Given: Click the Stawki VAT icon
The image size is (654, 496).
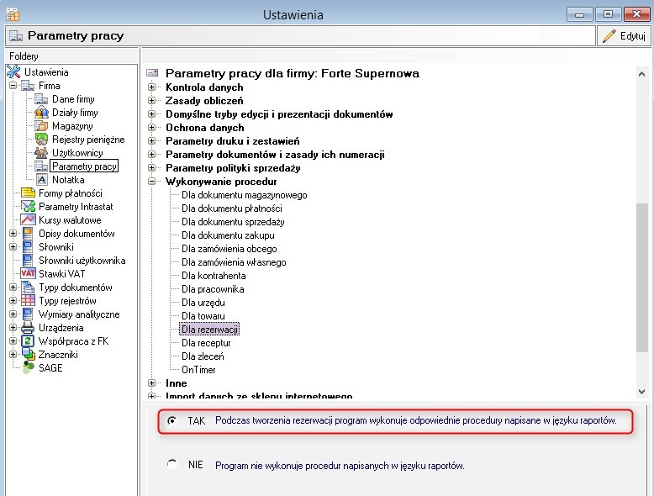Looking at the screenshot, I should tap(28, 274).
